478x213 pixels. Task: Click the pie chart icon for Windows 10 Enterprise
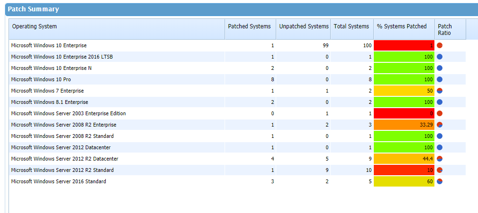440,46
